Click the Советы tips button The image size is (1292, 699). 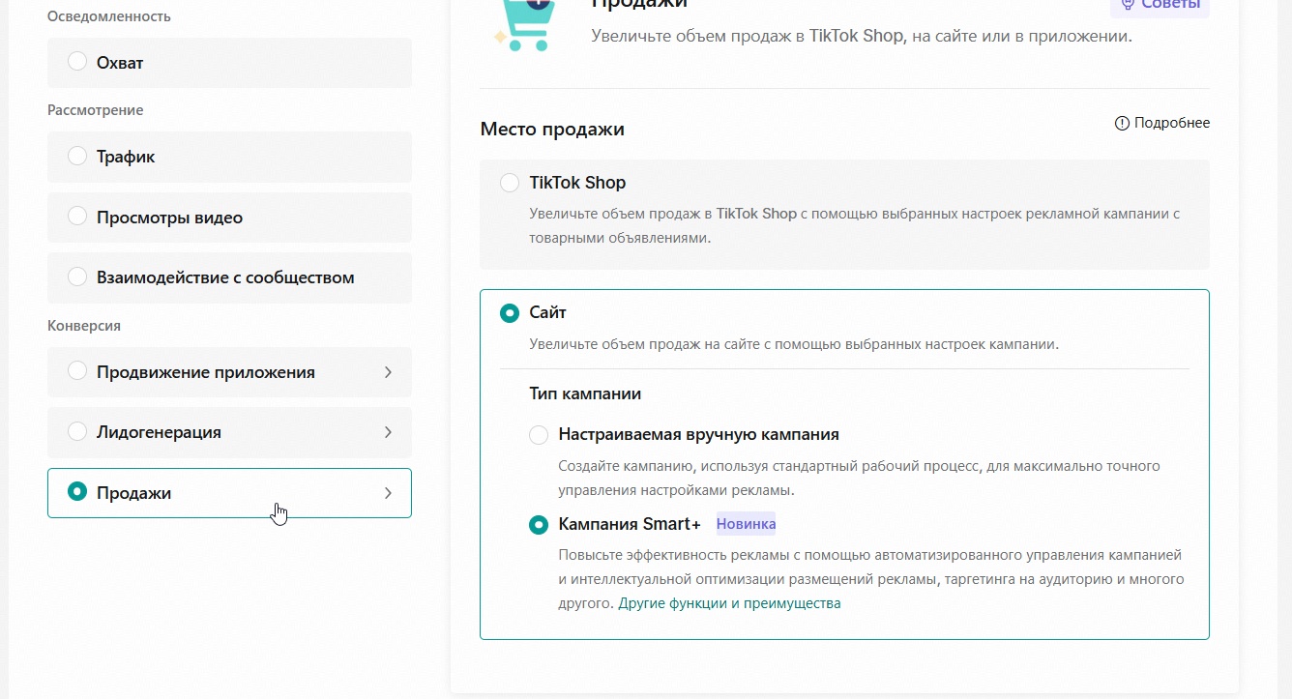(1160, 6)
